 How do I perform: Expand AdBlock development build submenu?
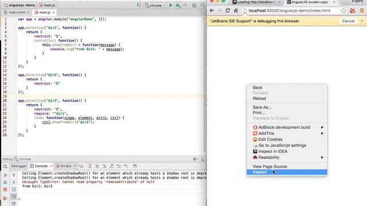tap(287, 127)
